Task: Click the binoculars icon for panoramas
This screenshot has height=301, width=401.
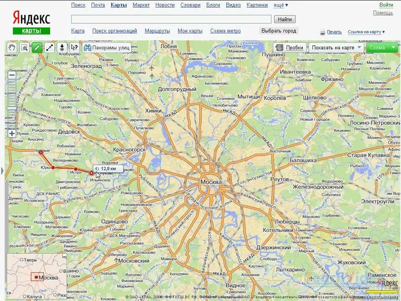Action: tap(87, 48)
